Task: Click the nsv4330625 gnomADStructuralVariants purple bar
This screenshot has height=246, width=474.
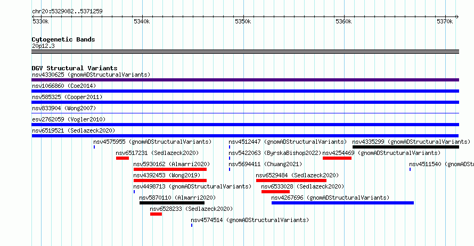Action: [245, 80]
